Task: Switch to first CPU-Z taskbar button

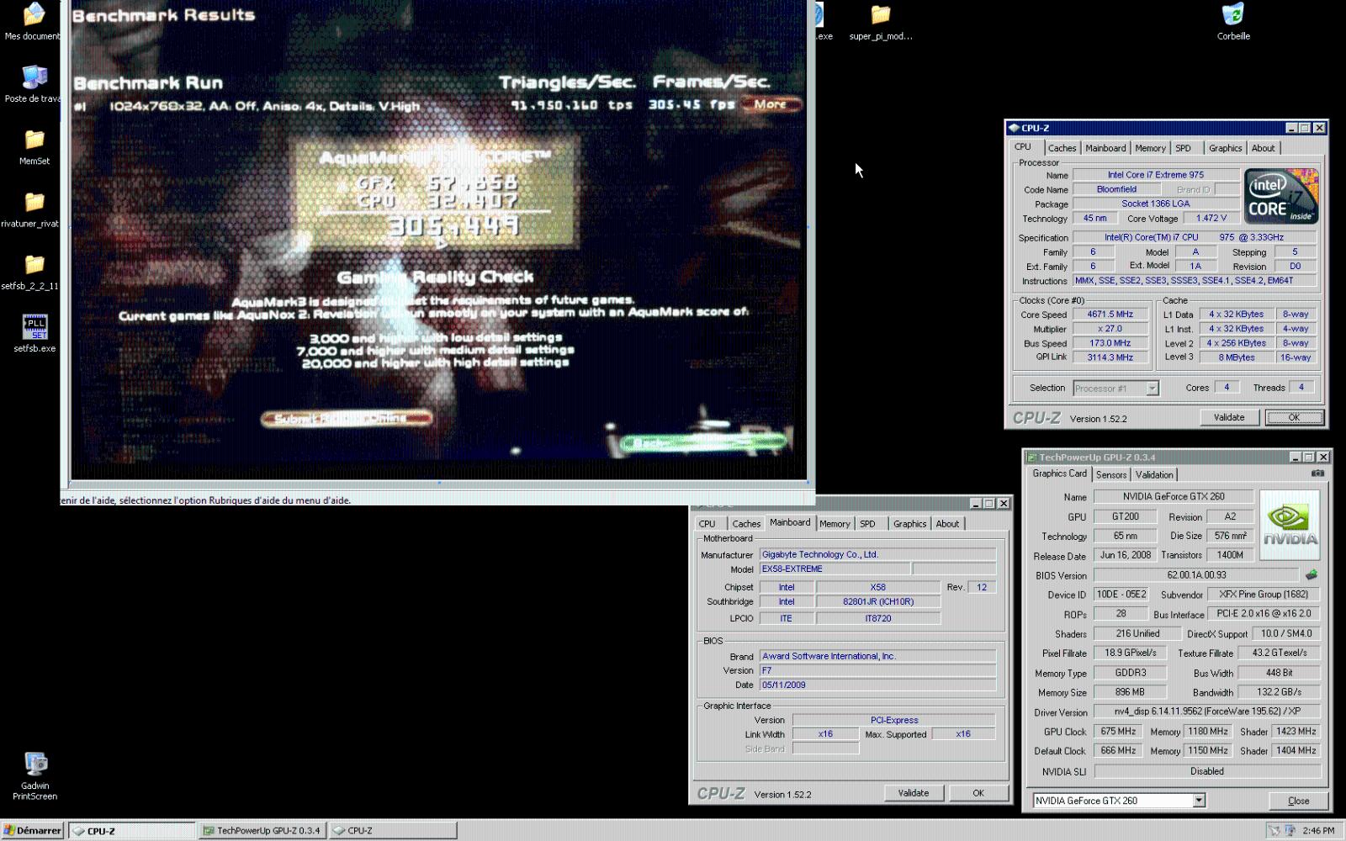Action: coord(131,830)
